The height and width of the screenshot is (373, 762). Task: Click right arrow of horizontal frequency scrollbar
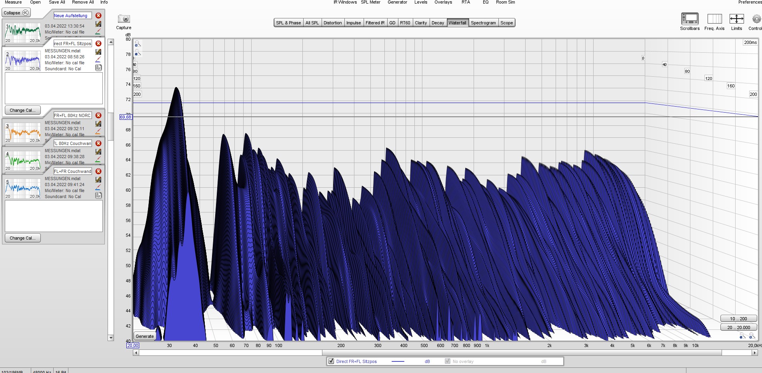pos(754,353)
